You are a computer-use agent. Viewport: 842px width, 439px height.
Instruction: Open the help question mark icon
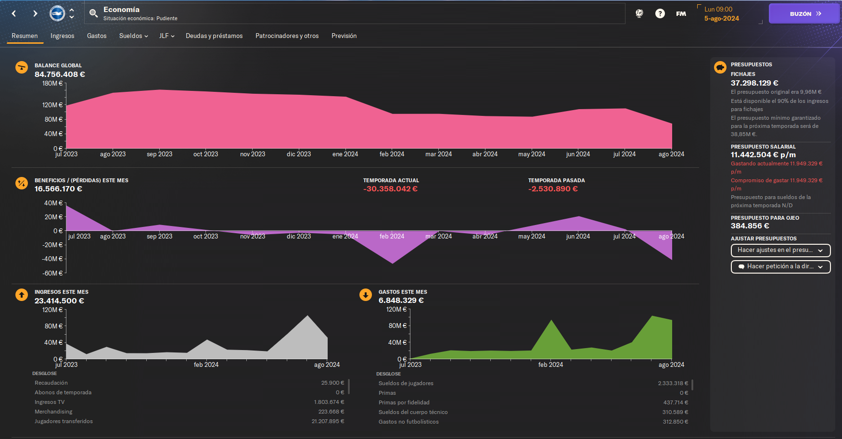(x=660, y=13)
